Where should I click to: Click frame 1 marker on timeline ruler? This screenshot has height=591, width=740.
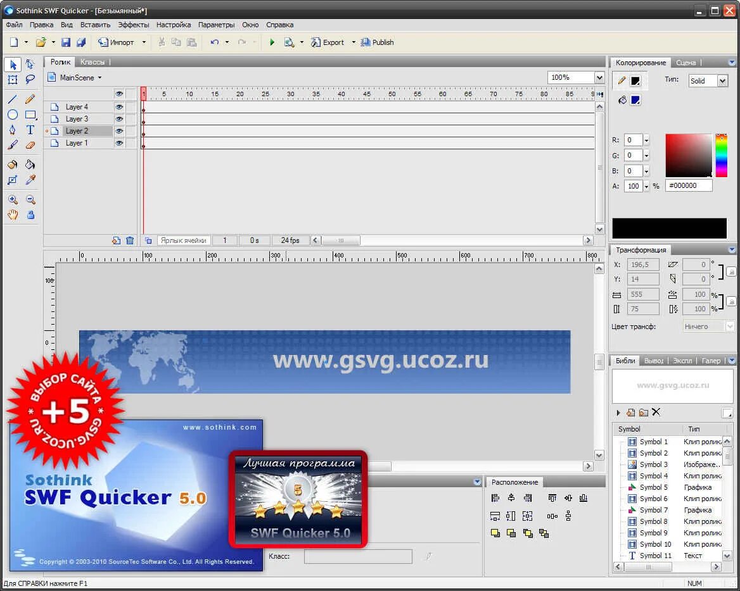tap(143, 94)
